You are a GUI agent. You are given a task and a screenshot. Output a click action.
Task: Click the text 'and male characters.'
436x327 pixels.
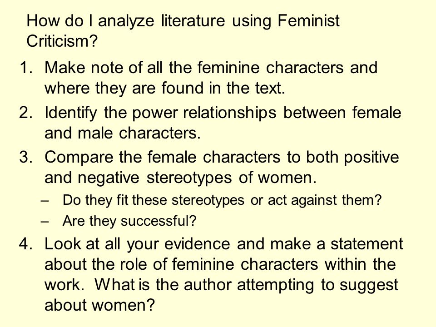pyautogui.click(x=123, y=133)
